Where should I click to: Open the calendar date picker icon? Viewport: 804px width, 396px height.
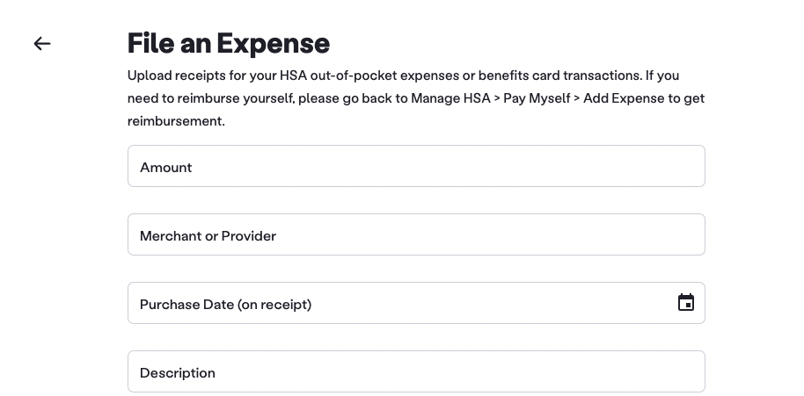click(x=686, y=303)
